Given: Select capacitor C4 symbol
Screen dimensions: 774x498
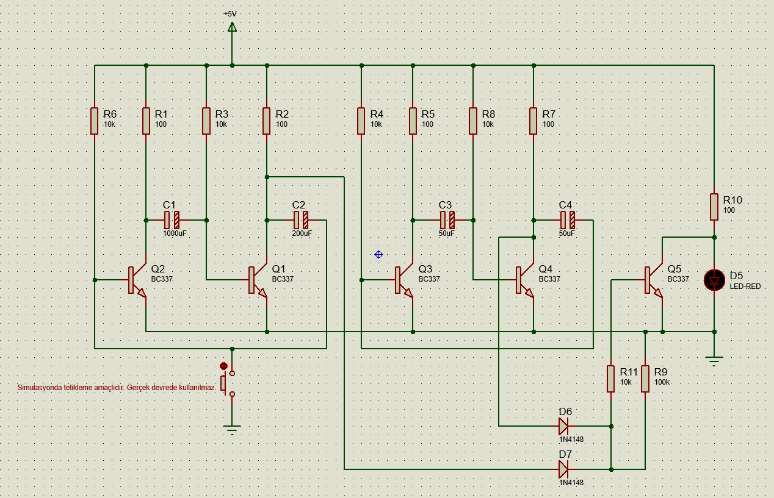Looking at the screenshot, I should tap(568, 220).
